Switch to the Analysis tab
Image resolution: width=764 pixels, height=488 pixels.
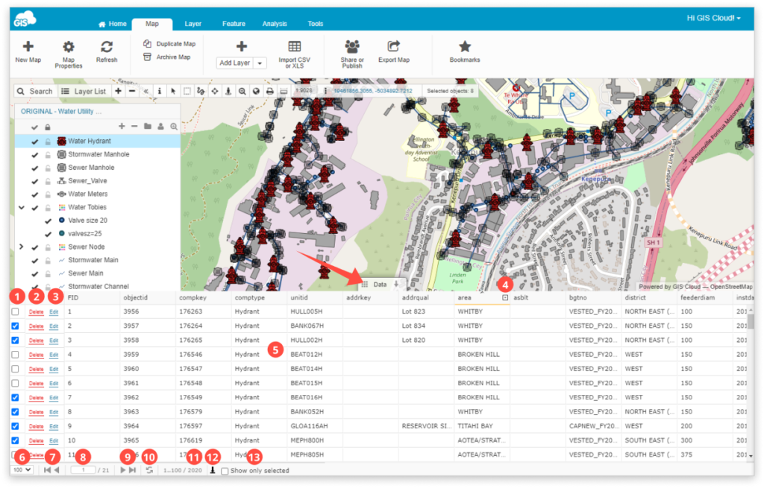[275, 23]
